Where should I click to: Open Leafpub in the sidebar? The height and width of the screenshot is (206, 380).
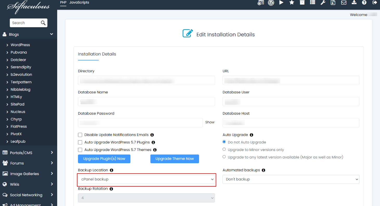click(x=18, y=142)
